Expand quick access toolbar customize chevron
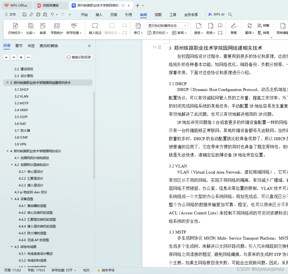 [x=70, y=14]
